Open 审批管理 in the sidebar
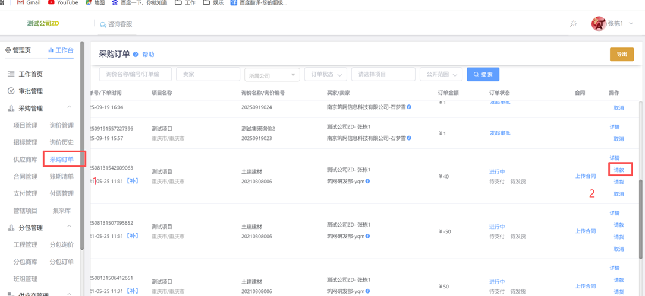This screenshot has height=296, width=645. tap(30, 91)
